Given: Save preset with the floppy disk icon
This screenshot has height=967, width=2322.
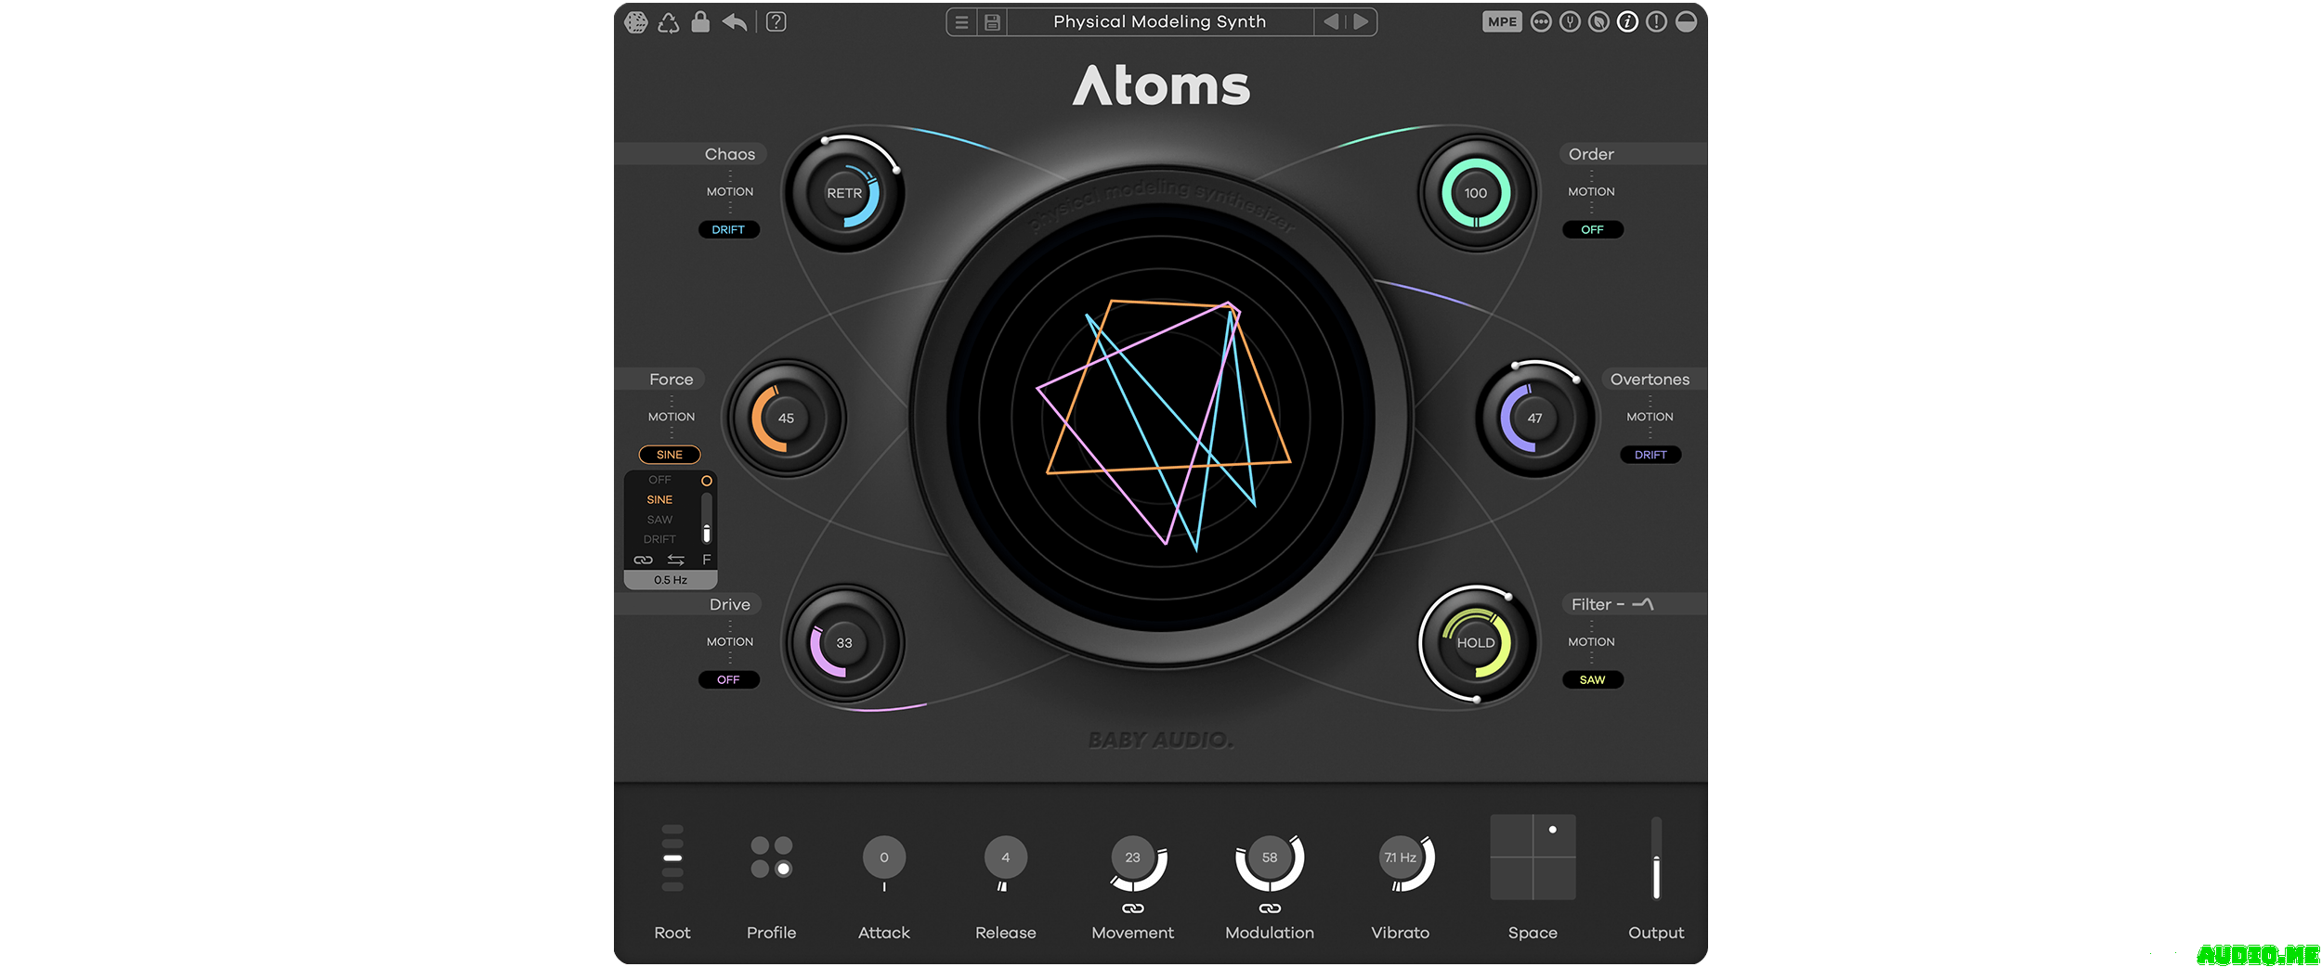Looking at the screenshot, I should 992,22.
